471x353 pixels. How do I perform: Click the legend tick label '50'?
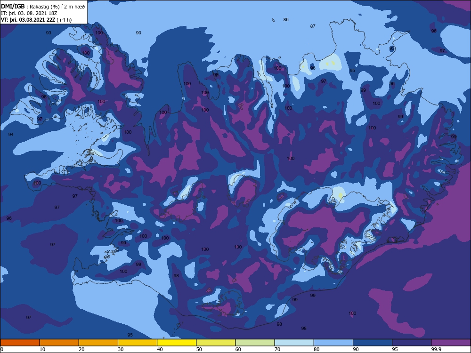coord(199,349)
